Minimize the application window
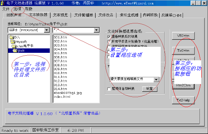Screen dimensions: 208x134 coord(193,3)
